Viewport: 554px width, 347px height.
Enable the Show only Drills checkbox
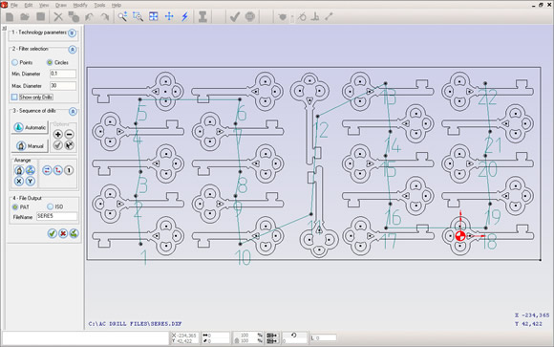tap(14, 97)
